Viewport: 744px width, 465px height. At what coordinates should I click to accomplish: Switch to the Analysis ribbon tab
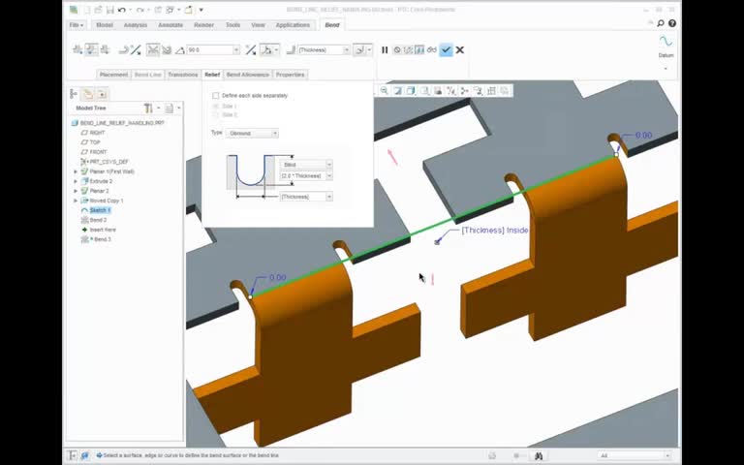136,24
